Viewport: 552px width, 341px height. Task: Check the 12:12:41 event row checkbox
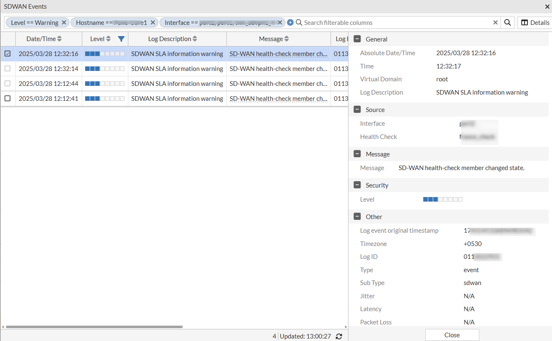[7, 98]
